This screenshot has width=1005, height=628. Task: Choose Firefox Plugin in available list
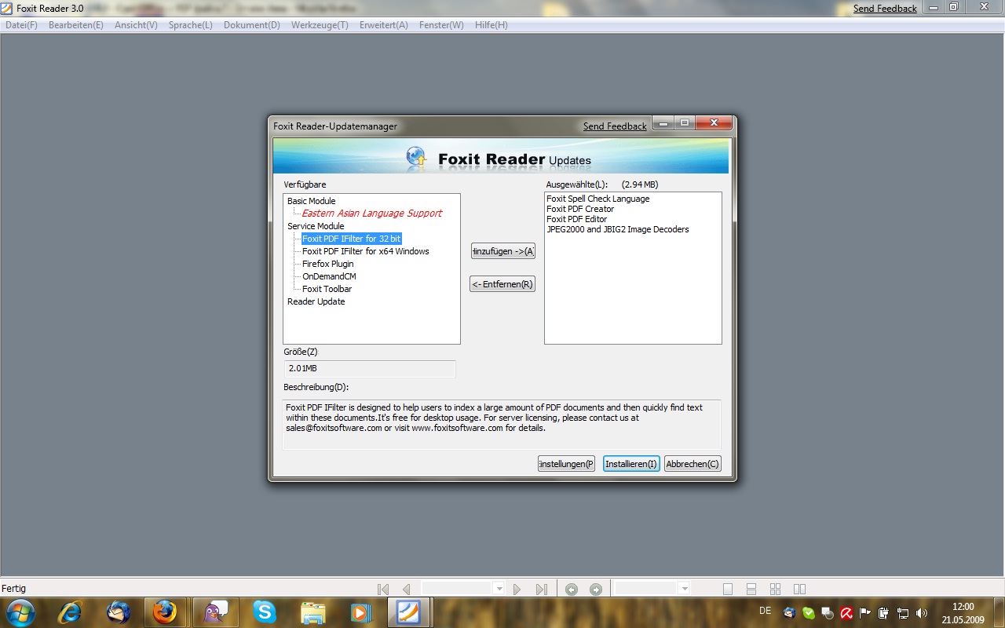[327, 264]
